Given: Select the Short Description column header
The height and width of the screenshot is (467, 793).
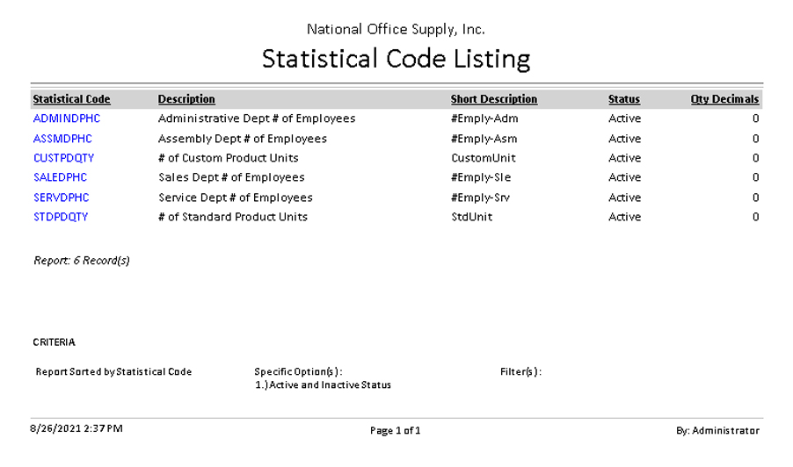Looking at the screenshot, I should click(x=493, y=99).
